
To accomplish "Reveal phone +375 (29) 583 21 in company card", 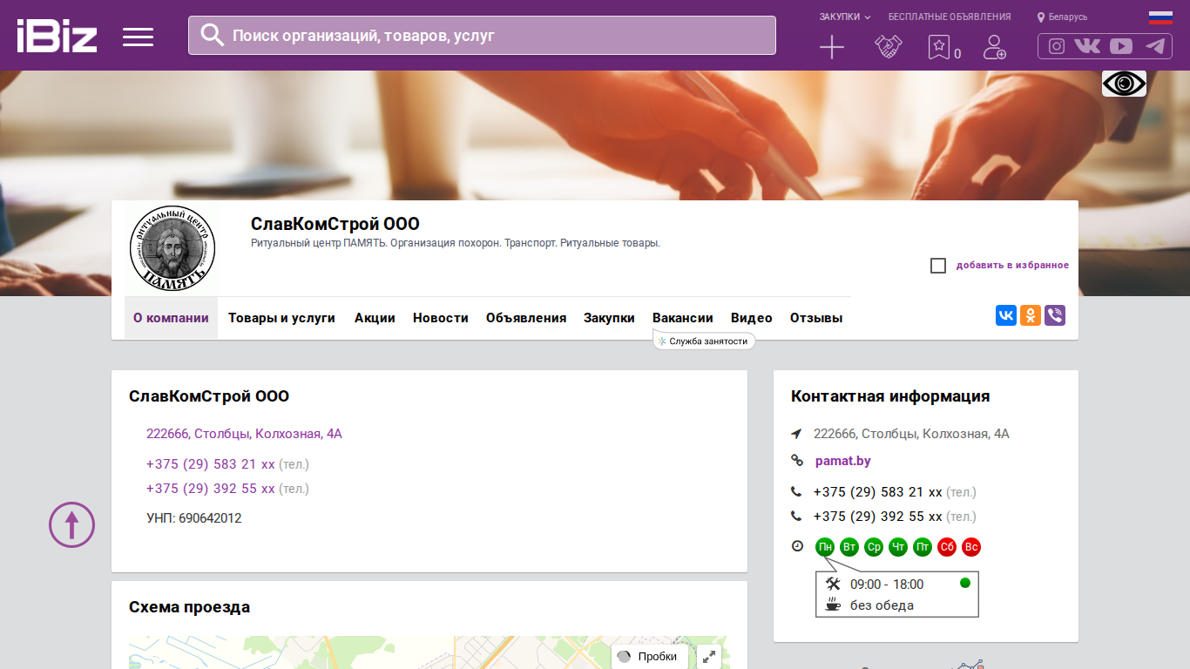I will point(211,464).
